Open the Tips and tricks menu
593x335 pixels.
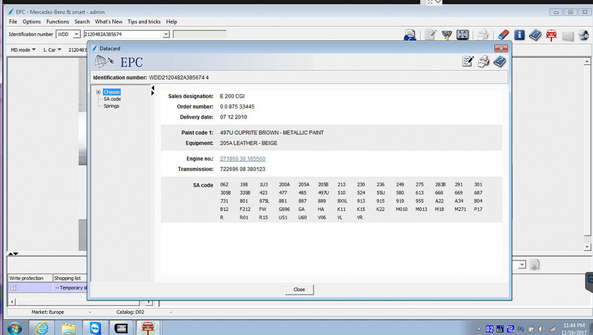pyautogui.click(x=144, y=22)
